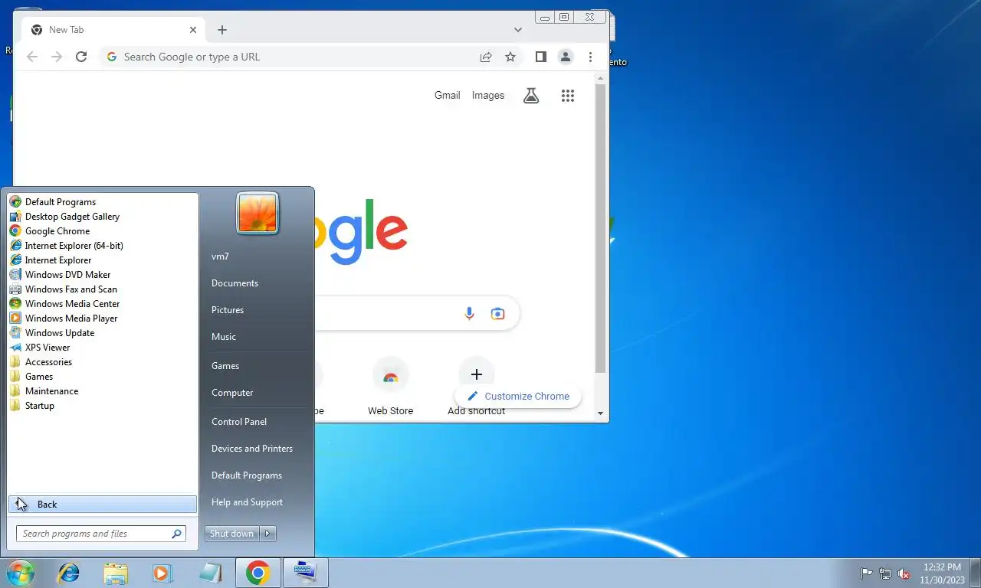Viewport: 981px width, 588px height.
Task: Go Back to the main Start menu
Action: 103,505
